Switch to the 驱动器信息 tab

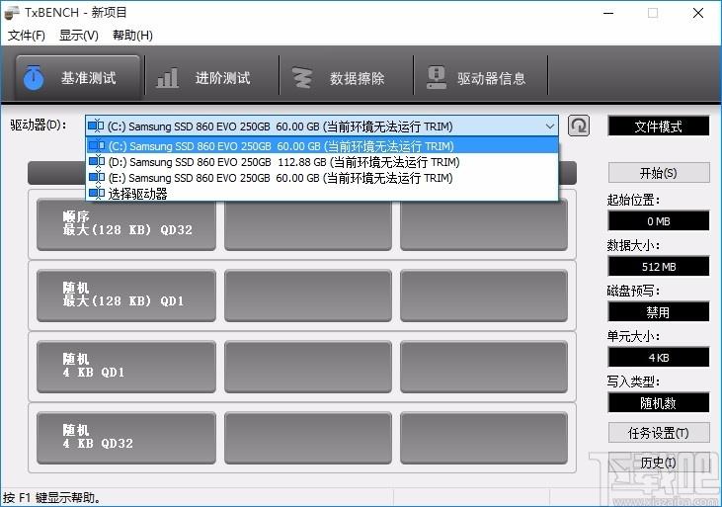coord(481,77)
